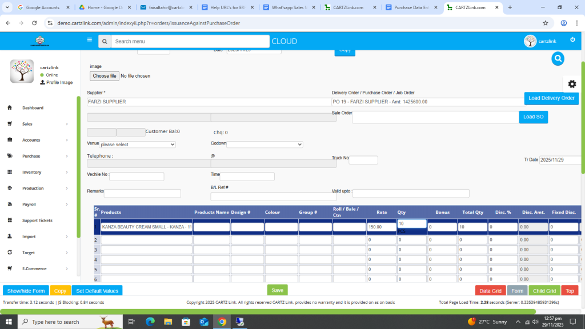The image size is (585, 329).
Task: Click the green Save button
Action: click(x=277, y=290)
